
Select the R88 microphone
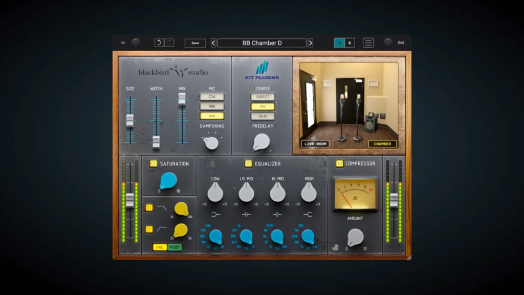tap(212, 107)
